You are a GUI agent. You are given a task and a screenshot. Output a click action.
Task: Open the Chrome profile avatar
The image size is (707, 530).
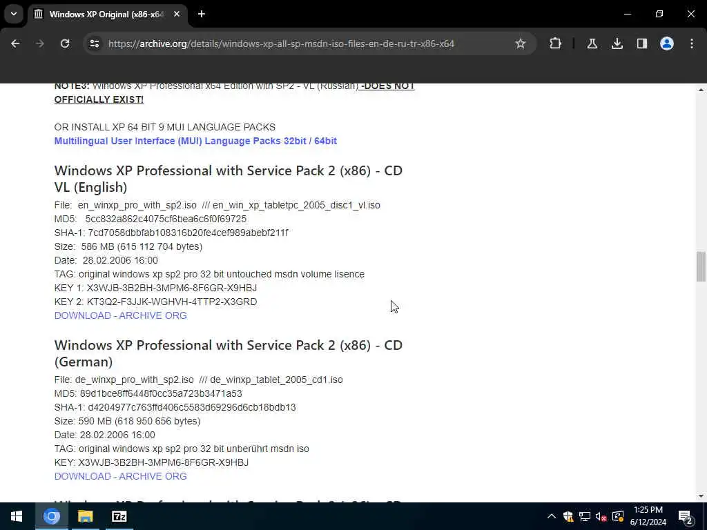tap(666, 43)
